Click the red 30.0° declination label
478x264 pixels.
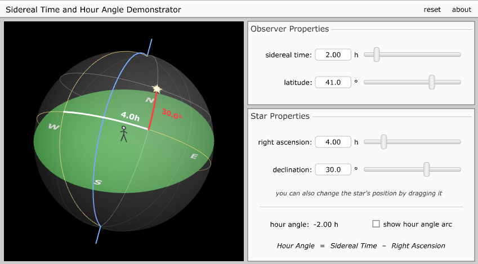click(172, 114)
